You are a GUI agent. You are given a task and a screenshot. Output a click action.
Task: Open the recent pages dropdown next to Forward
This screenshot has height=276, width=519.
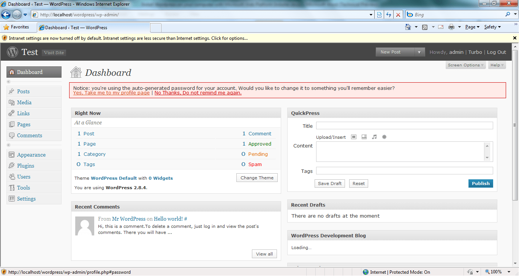click(x=25, y=15)
